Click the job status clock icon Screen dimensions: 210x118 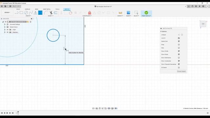pos(196,6)
